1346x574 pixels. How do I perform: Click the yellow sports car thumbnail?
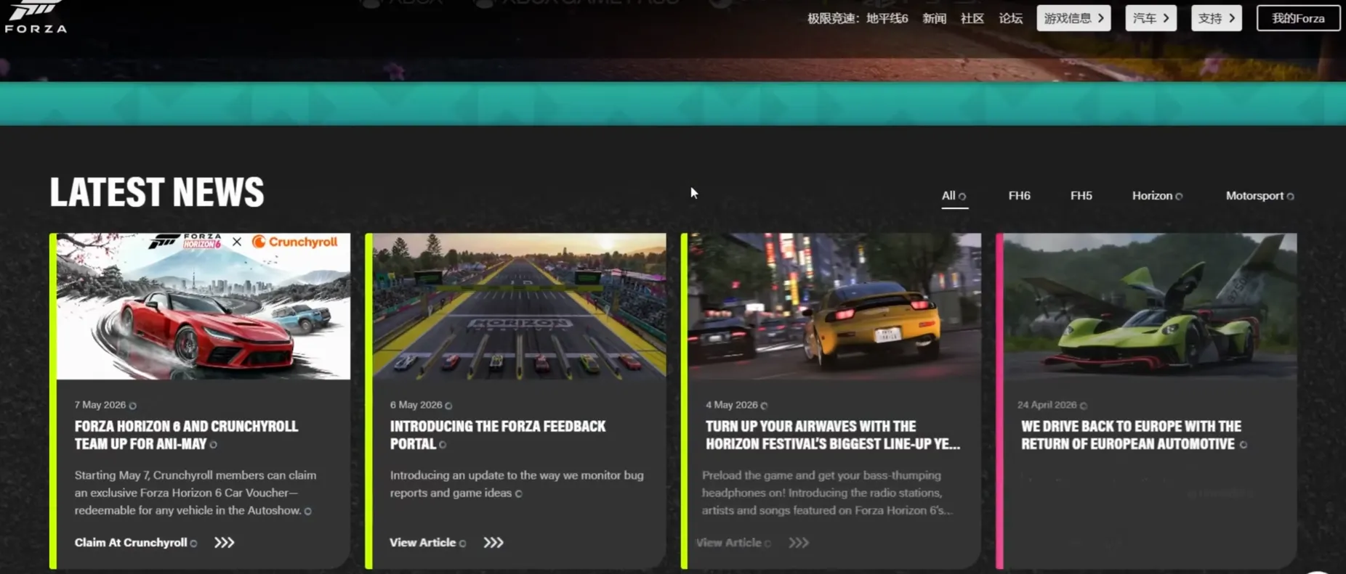(834, 306)
